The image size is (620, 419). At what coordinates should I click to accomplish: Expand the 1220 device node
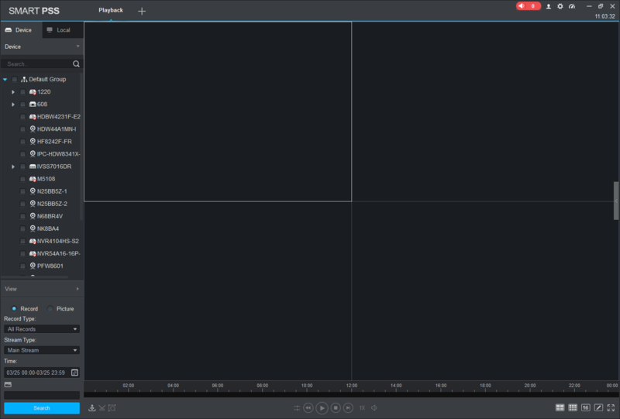[13, 92]
